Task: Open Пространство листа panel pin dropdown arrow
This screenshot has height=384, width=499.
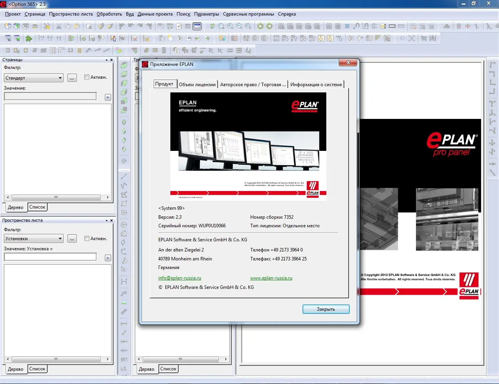Action: click(106, 221)
